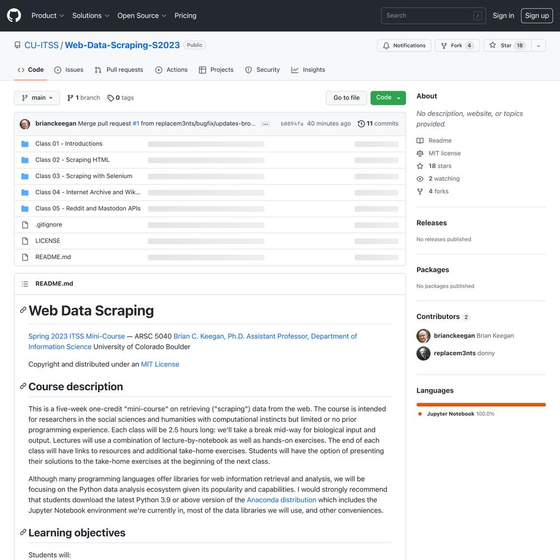Viewport: 560px width, 560px height.
Task: Click the history clock icon beside 11 commits
Action: (361, 124)
